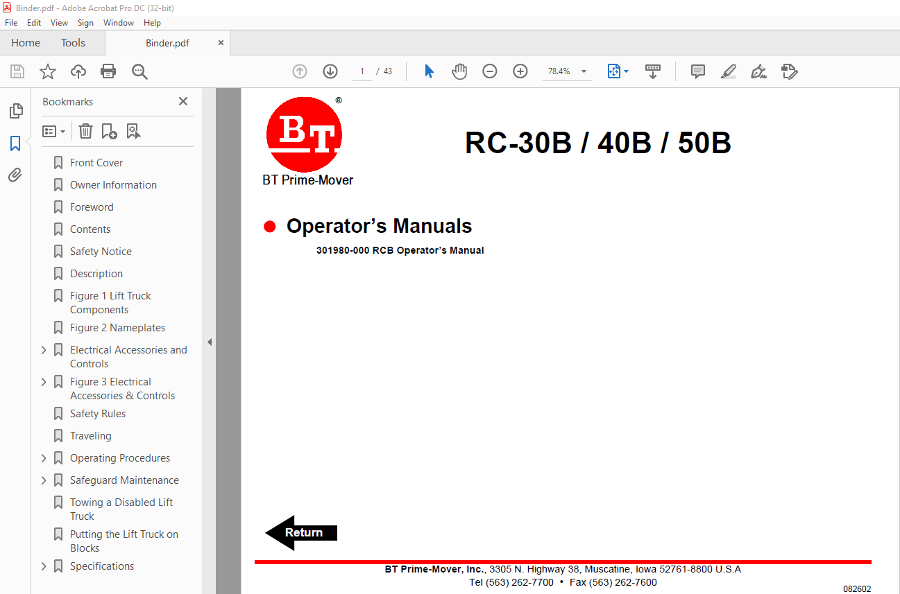Open the Safety Notice bookmark
Screen dimensions: 900x594
pyautogui.click(x=101, y=252)
